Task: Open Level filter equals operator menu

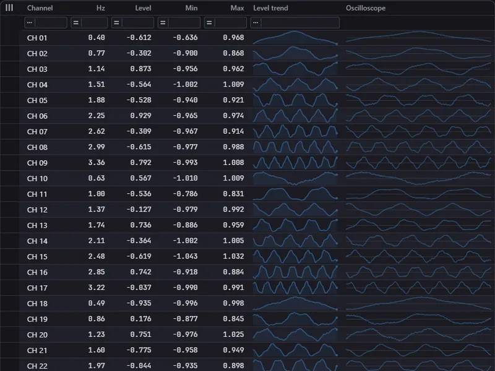Action: (x=116, y=23)
